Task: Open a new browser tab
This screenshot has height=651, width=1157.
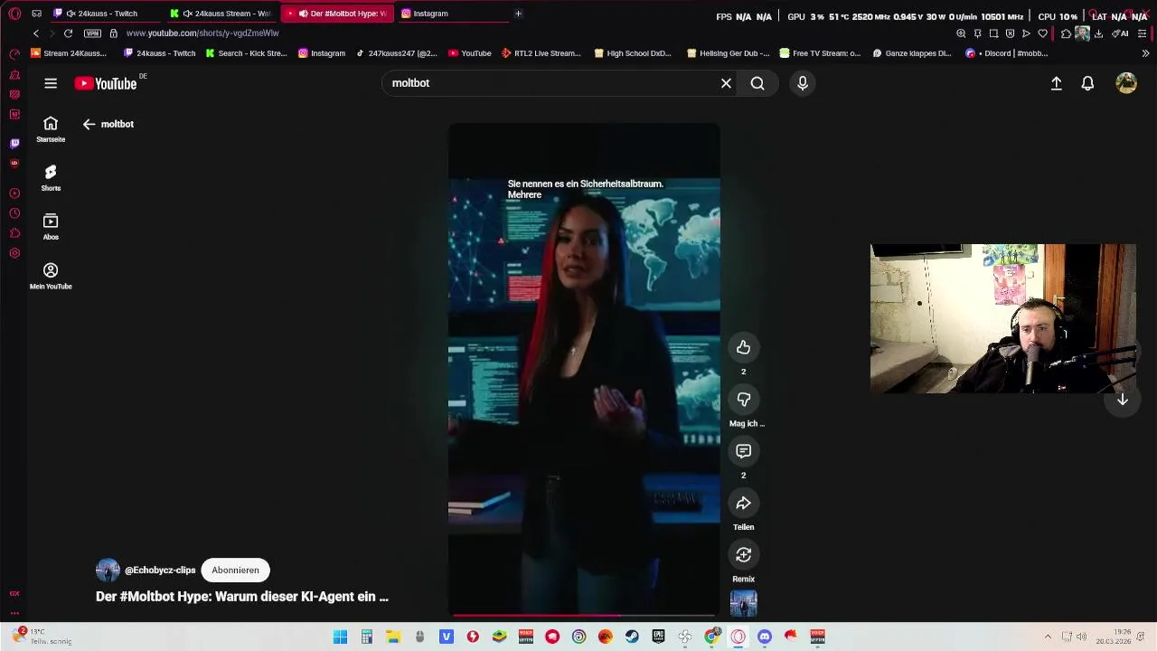Action: click(x=518, y=14)
